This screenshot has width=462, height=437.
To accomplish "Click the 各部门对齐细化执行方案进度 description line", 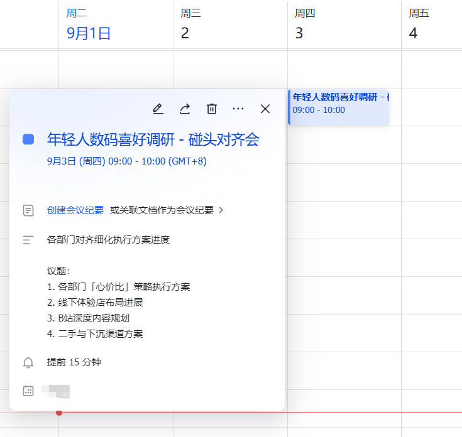I will tap(108, 240).
